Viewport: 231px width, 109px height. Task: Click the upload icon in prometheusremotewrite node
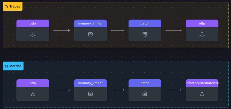[x=202, y=94]
